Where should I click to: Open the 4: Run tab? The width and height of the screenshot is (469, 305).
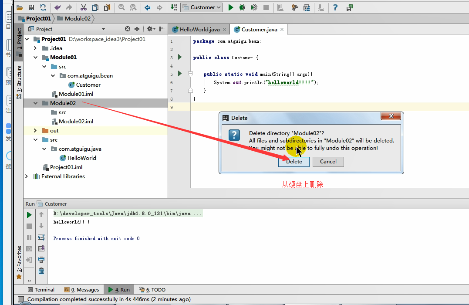pos(119,290)
